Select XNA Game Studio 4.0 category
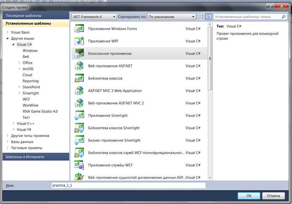This screenshot has height=204, width=292. (40, 111)
